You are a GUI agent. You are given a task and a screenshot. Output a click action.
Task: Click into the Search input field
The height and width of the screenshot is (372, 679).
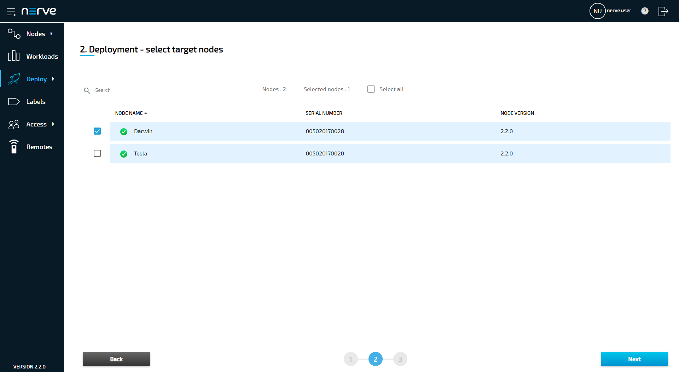pos(158,90)
